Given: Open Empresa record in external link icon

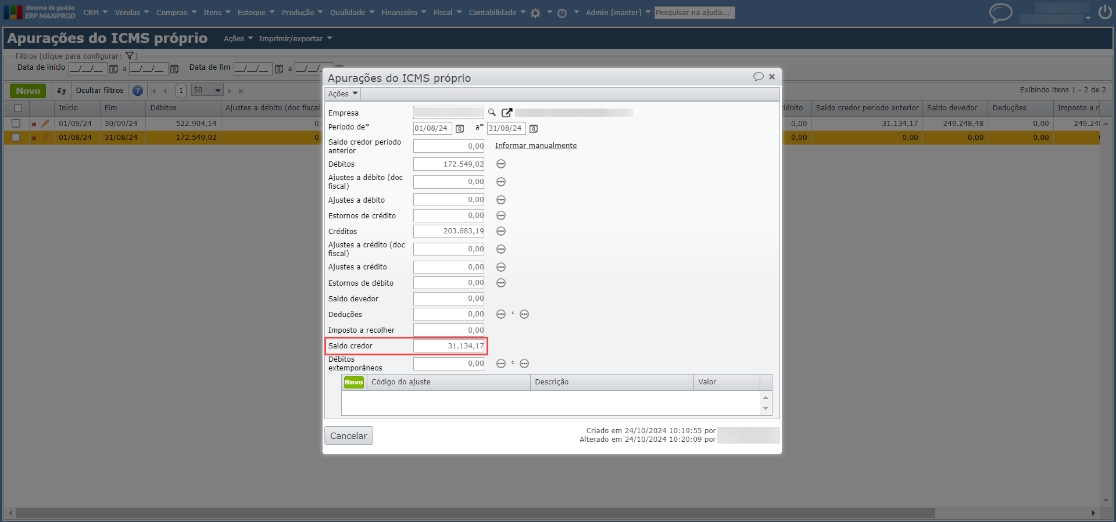Looking at the screenshot, I should [x=507, y=113].
